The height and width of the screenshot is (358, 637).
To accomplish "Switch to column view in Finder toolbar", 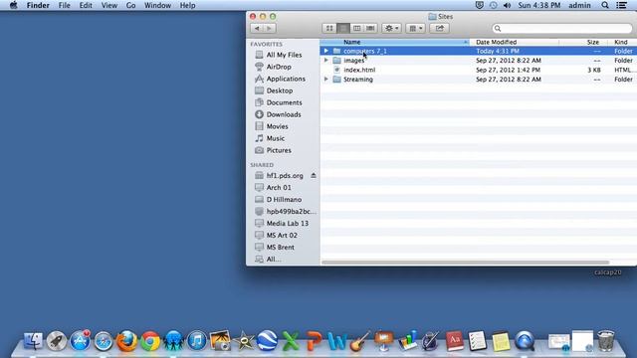I will tap(356, 28).
